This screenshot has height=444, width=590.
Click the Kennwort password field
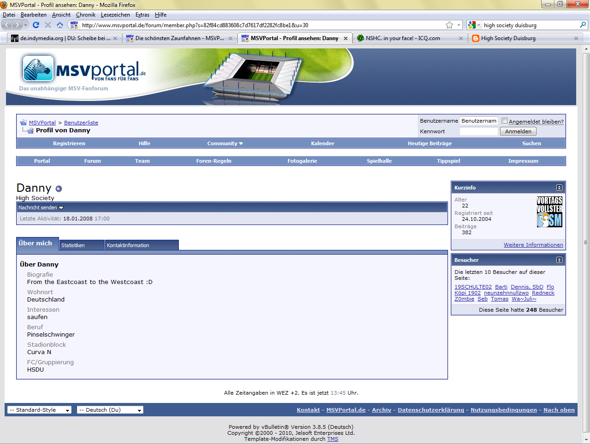478,131
